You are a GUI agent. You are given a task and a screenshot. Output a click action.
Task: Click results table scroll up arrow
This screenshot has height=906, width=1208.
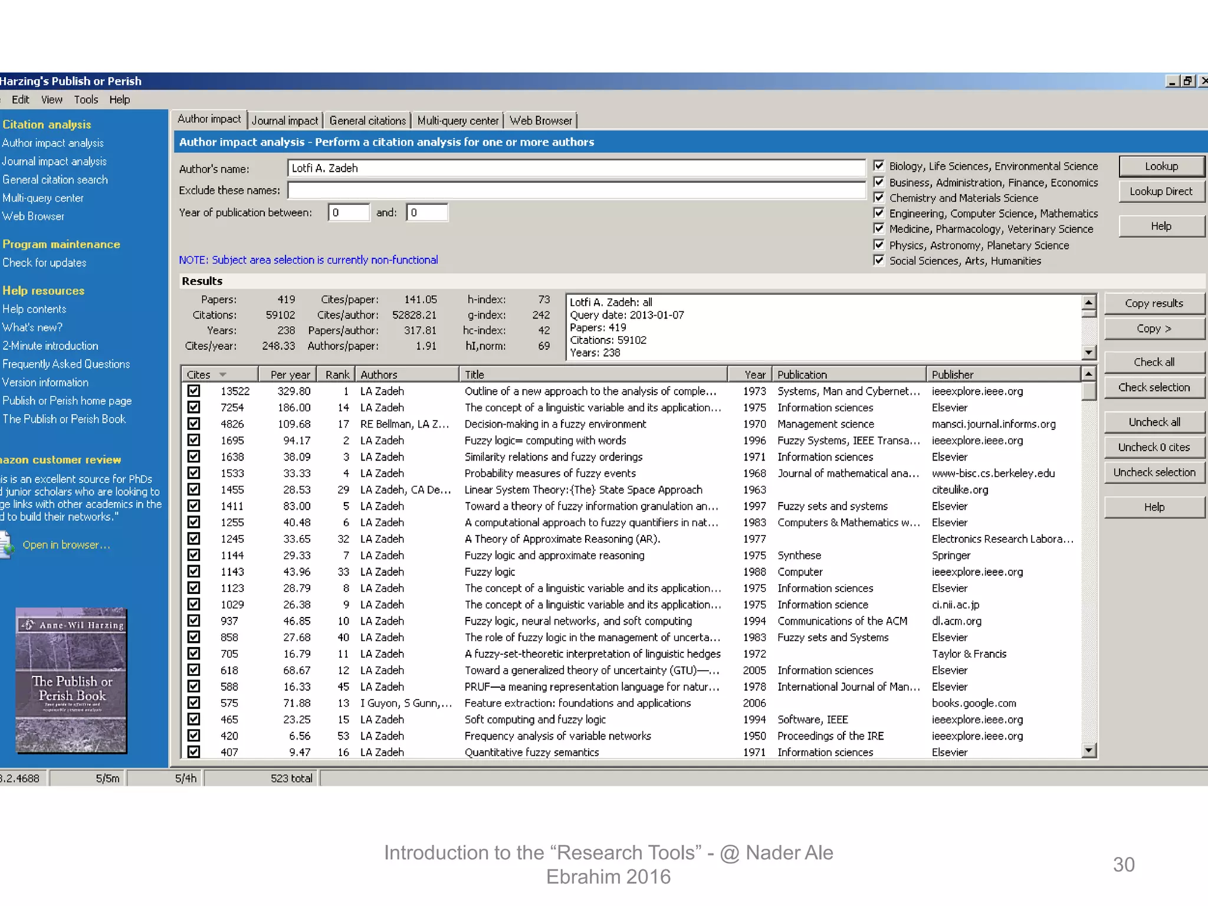pos(1089,374)
